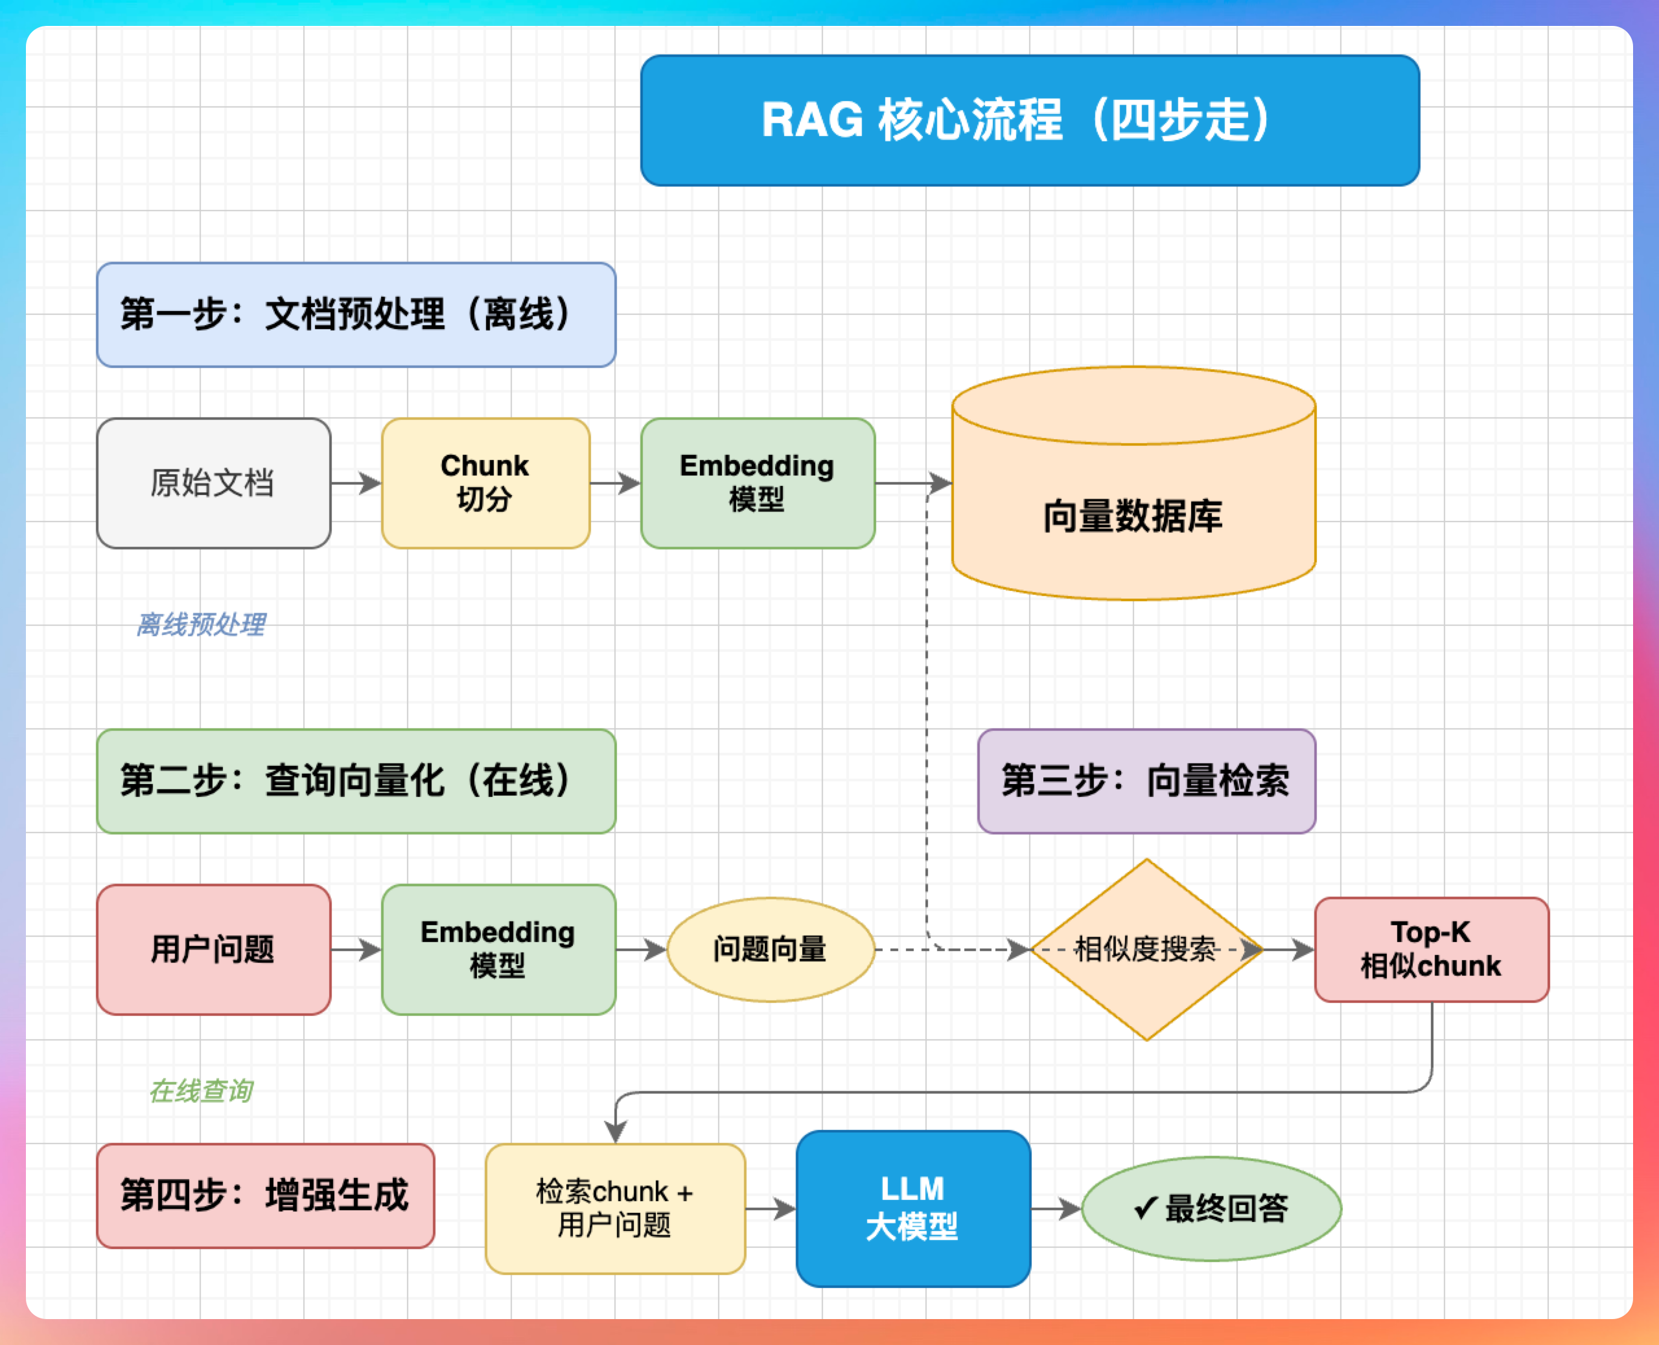Select the Chunk 切分 yellow box

[485, 483]
